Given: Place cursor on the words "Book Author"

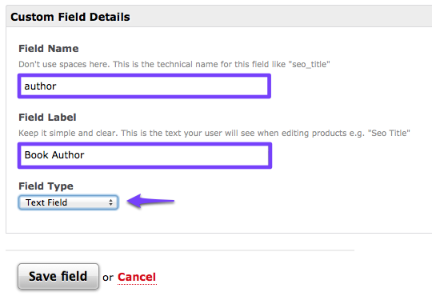Looking at the screenshot, I should tap(54, 155).
